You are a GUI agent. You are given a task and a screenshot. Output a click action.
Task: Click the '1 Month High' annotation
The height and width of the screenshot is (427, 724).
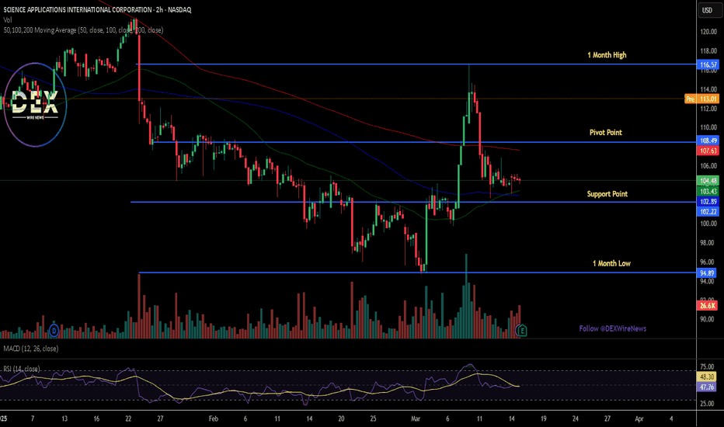tap(607, 55)
